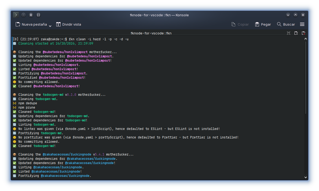319x191 pixels.
Task: Open the Konsole window menu terminal icon
Action: click(16, 15)
